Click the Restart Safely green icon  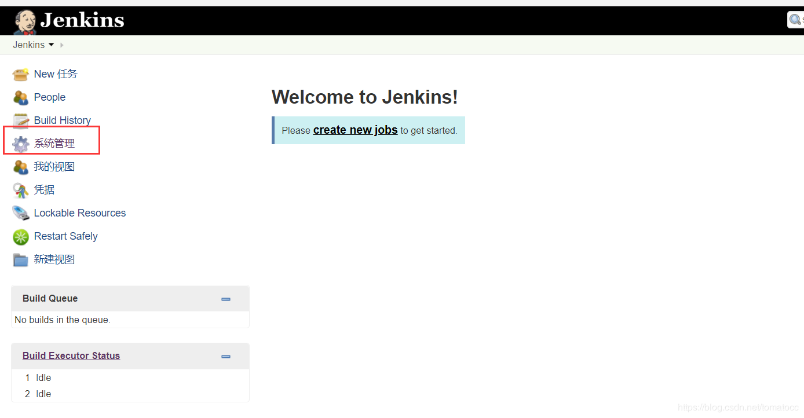point(21,237)
